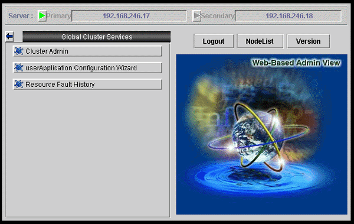Image resolution: width=354 pixels, height=224 pixels.
Task: Click the green Primary server arrow
Action: point(42,16)
